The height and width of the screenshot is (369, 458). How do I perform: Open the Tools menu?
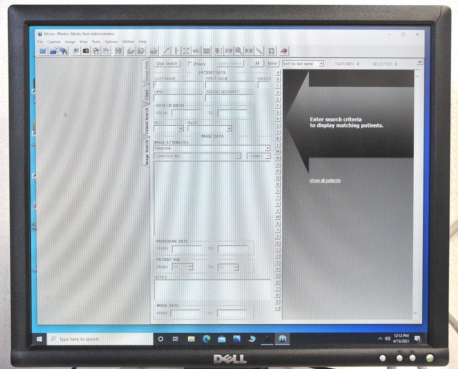[96, 42]
